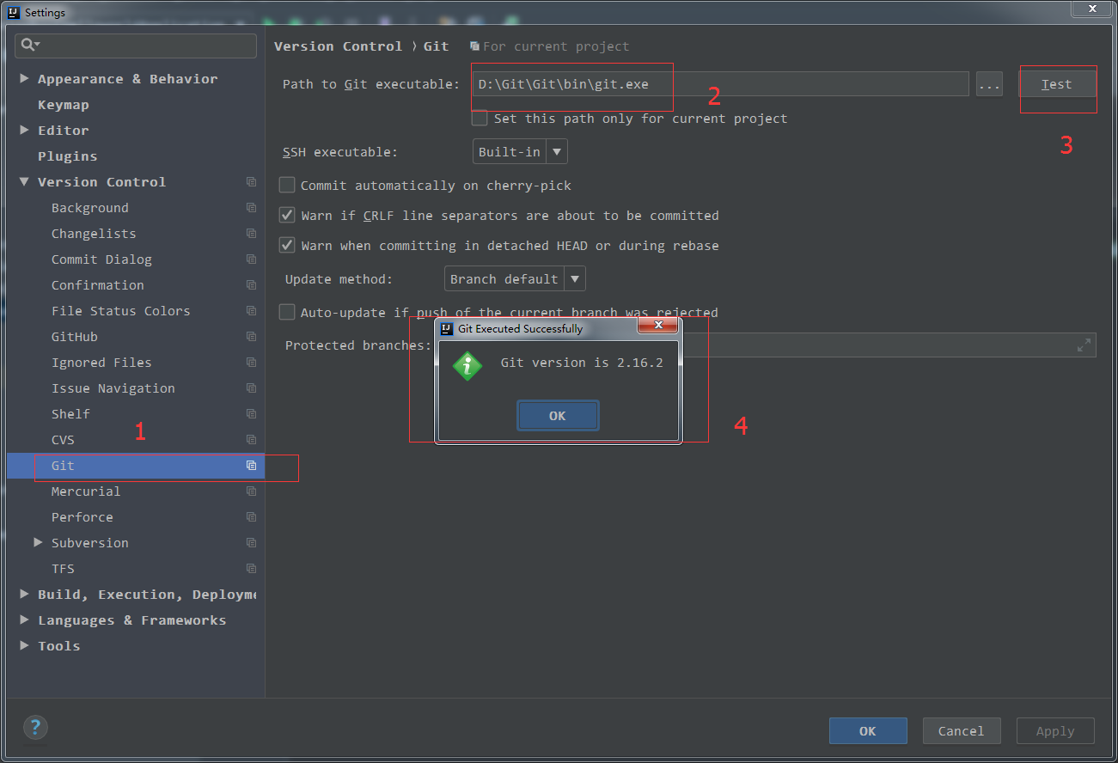Open the Shelf settings page
This screenshot has height=763, width=1118.
(70, 414)
